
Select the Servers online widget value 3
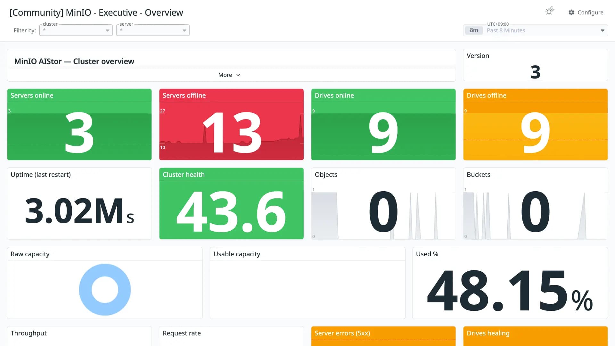(x=79, y=132)
